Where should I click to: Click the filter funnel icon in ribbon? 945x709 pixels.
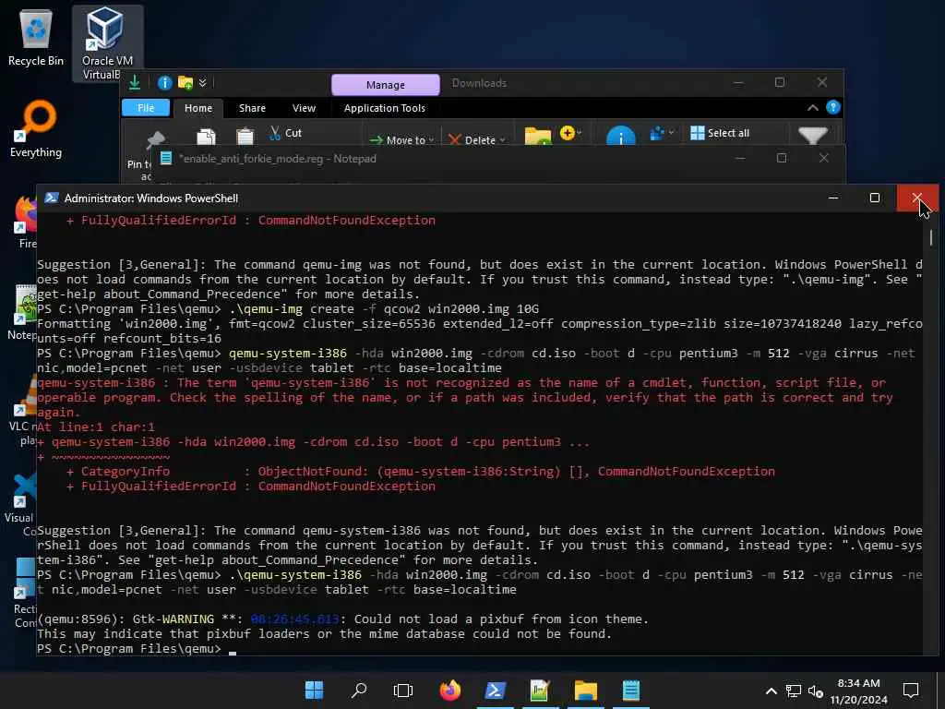click(x=812, y=136)
